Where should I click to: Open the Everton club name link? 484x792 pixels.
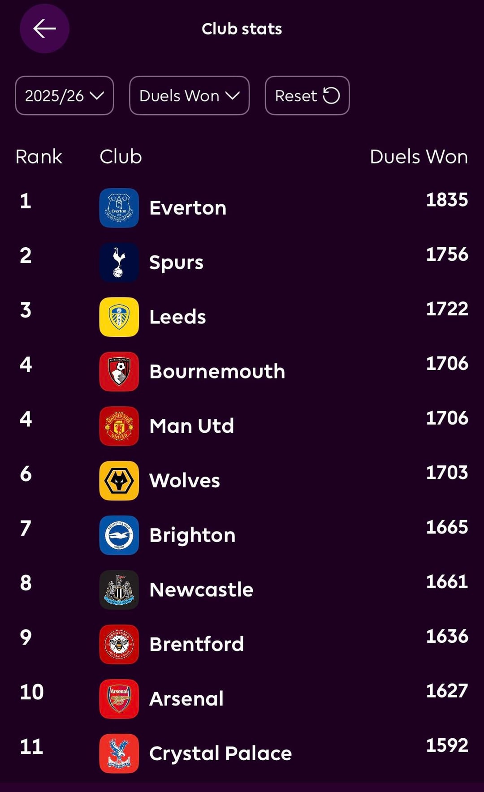click(188, 208)
